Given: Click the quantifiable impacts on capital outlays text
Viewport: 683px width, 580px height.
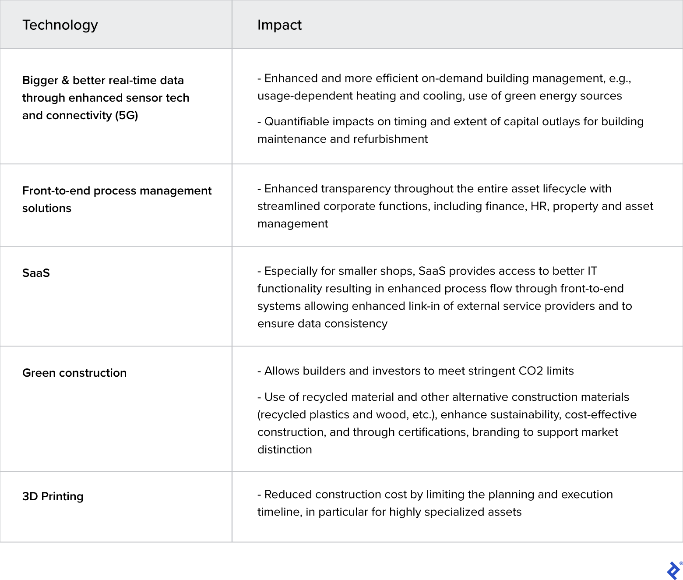Looking at the screenshot, I should pos(451,130).
